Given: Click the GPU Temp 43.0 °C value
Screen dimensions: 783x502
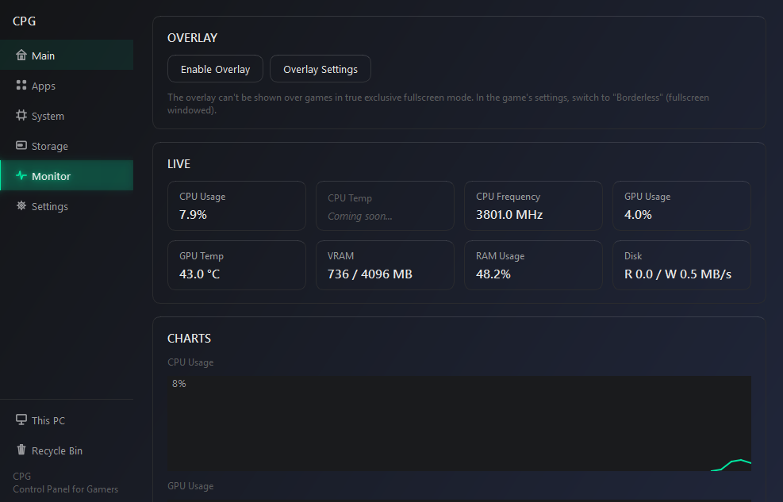Looking at the screenshot, I should pyautogui.click(x=199, y=274).
